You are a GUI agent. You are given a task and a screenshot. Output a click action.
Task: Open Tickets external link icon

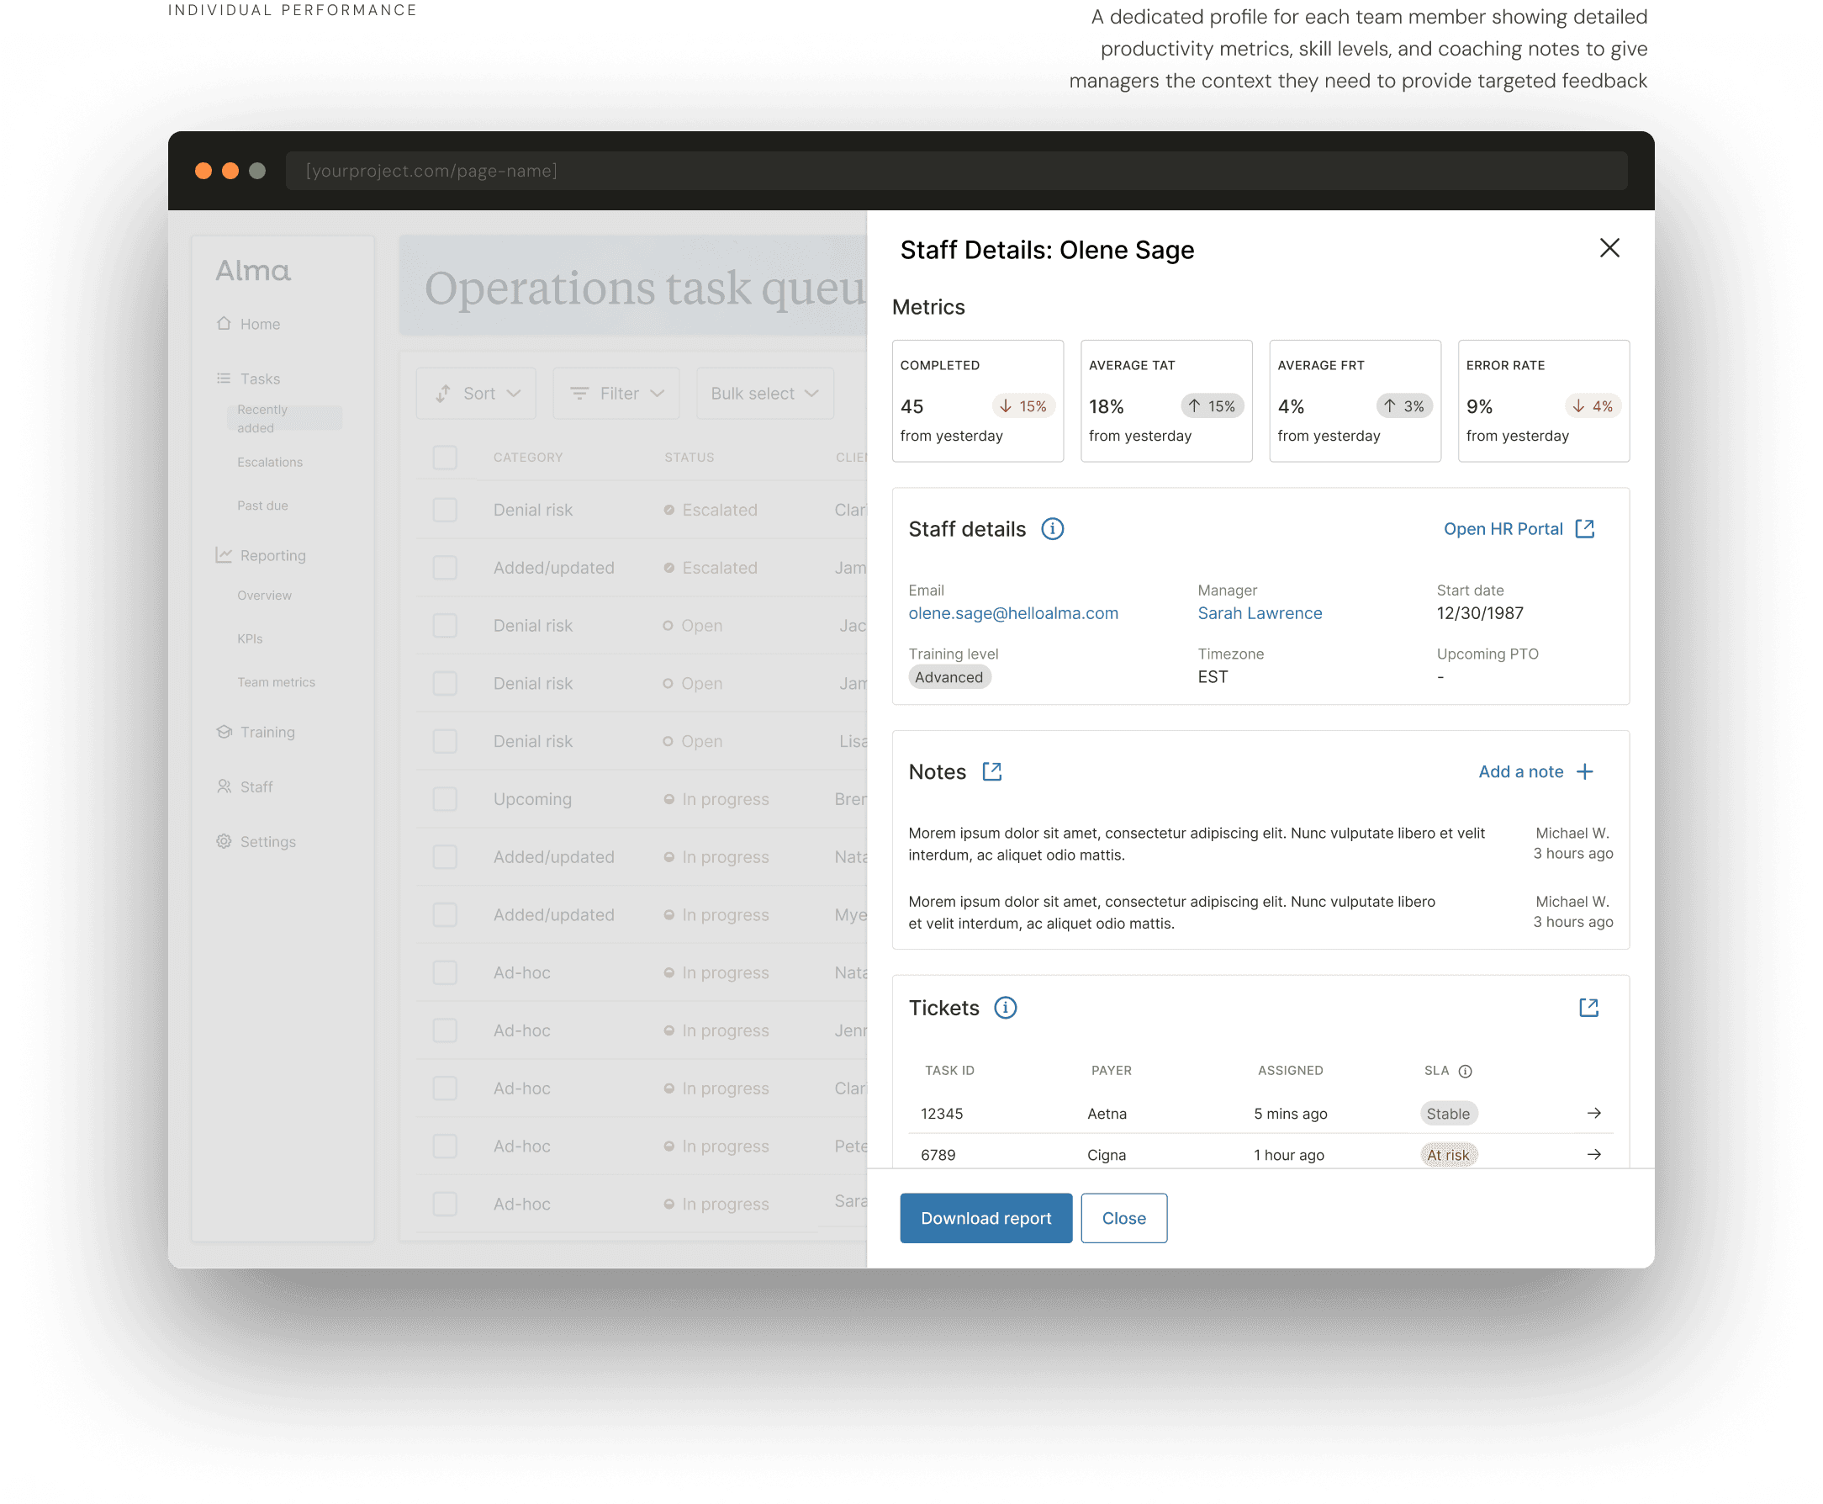[1588, 1008]
